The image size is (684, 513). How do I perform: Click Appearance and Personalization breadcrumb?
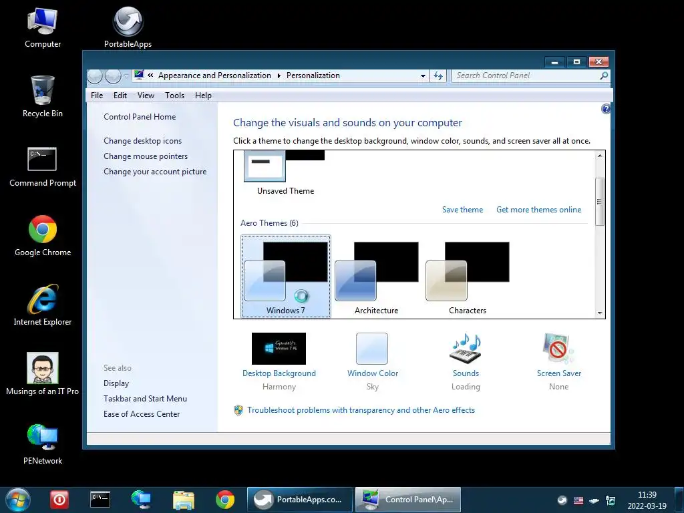[x=214, y=75]
